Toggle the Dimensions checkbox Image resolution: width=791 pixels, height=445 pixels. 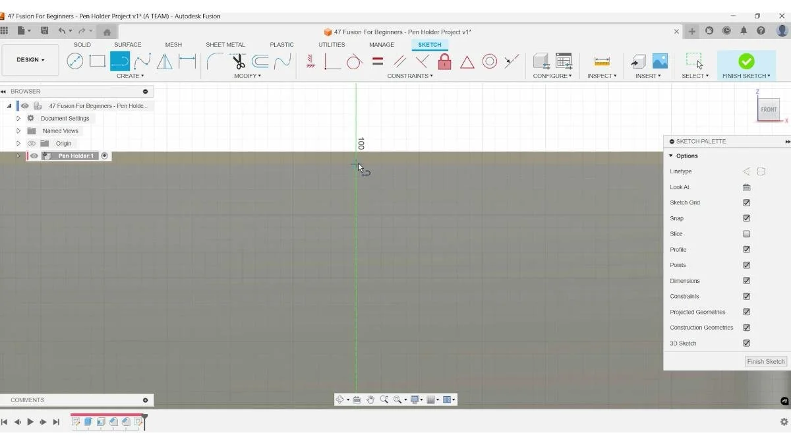pyautogui.click(x=747, y=281)
